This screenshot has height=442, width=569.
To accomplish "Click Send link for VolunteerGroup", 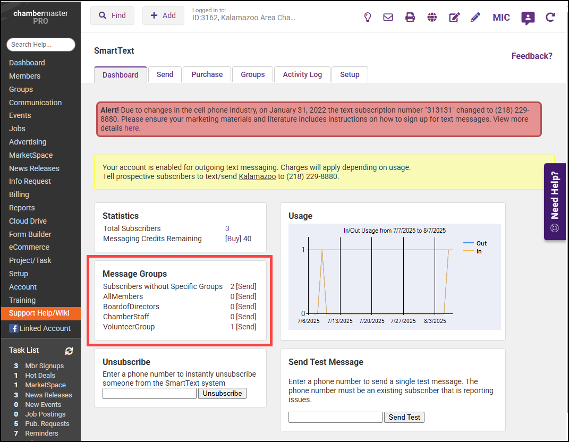I will (x=246, y=327).
